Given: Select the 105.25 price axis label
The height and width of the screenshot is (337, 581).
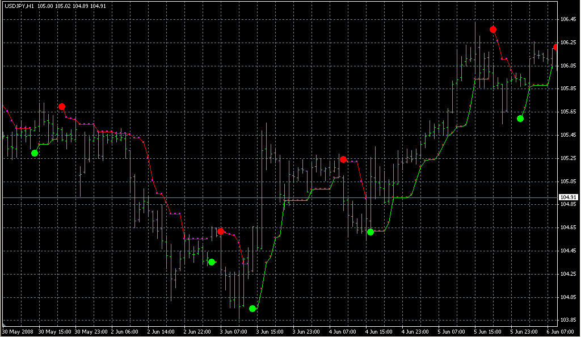Looking at the screenshot, I should 567,158.
